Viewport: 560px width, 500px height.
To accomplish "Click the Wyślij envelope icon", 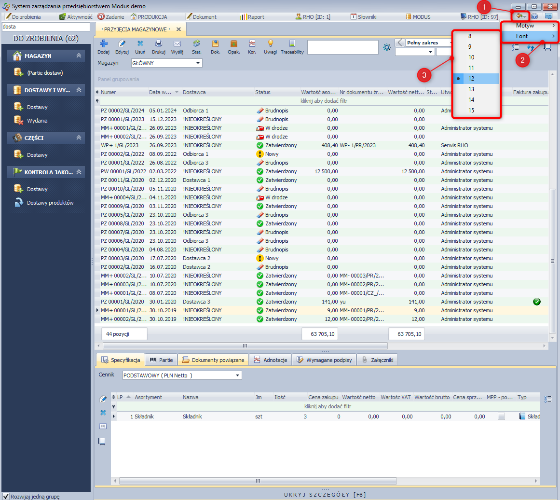I will coord(177,44).
